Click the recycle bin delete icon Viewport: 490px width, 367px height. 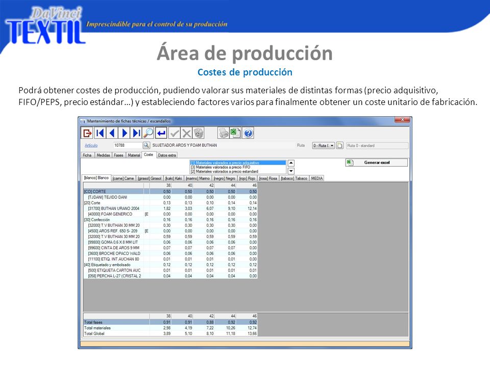[199, 133]
